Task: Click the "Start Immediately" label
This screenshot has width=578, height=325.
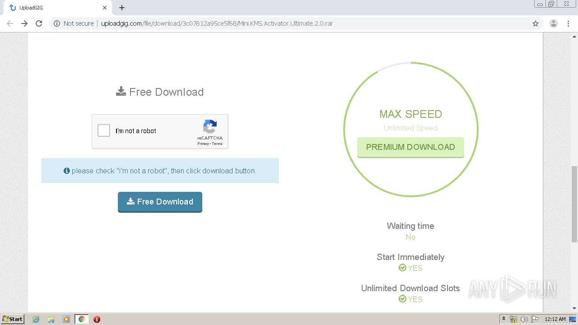Action: [410, 257]
